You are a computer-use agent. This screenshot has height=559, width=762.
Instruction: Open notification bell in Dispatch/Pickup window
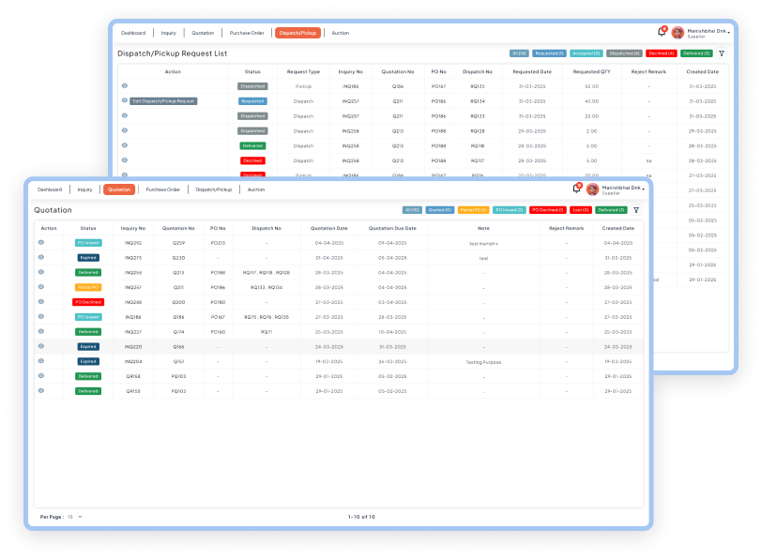click(662, 32)
